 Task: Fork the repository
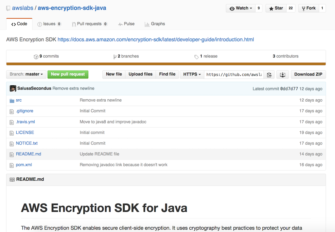pyautogui.click(x=309, y=8)
